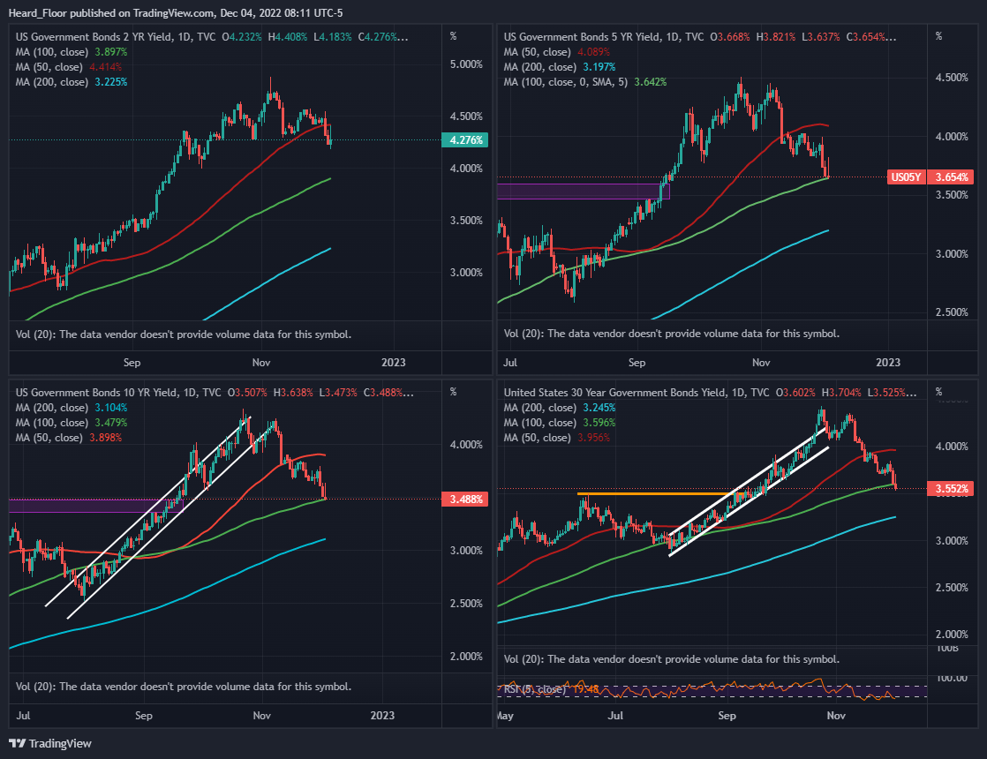Click the US Government Bonds 5 YR Yield title
This screenshot has height=759, width=987.
point(582,37)
